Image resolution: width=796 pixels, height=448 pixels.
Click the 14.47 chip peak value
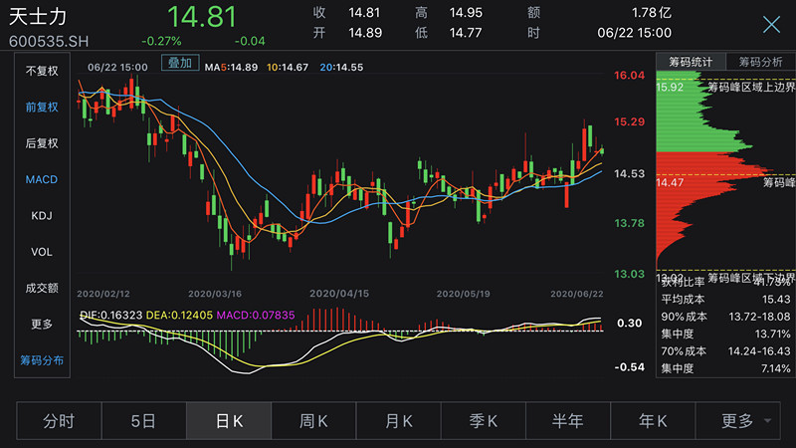(x=670, y=182)
